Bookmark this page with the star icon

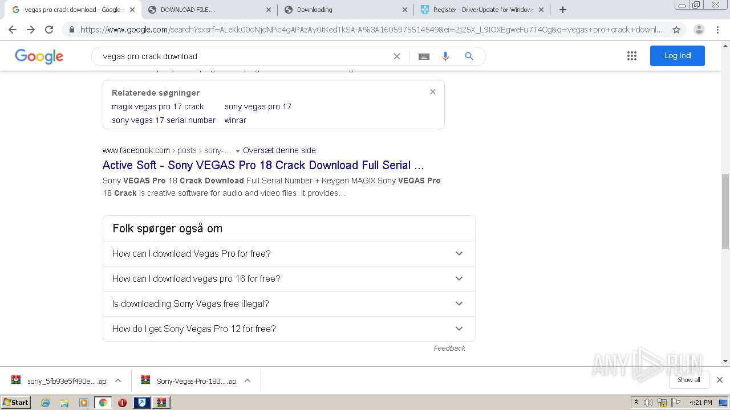pos(676,30)
